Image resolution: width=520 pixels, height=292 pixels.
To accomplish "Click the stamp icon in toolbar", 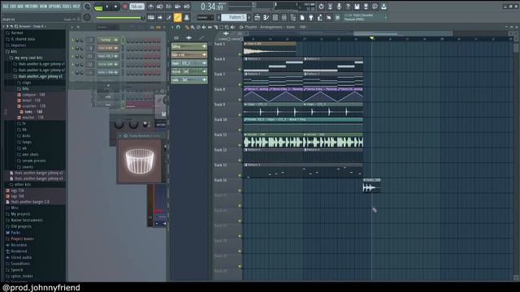I will pos(187,18).
